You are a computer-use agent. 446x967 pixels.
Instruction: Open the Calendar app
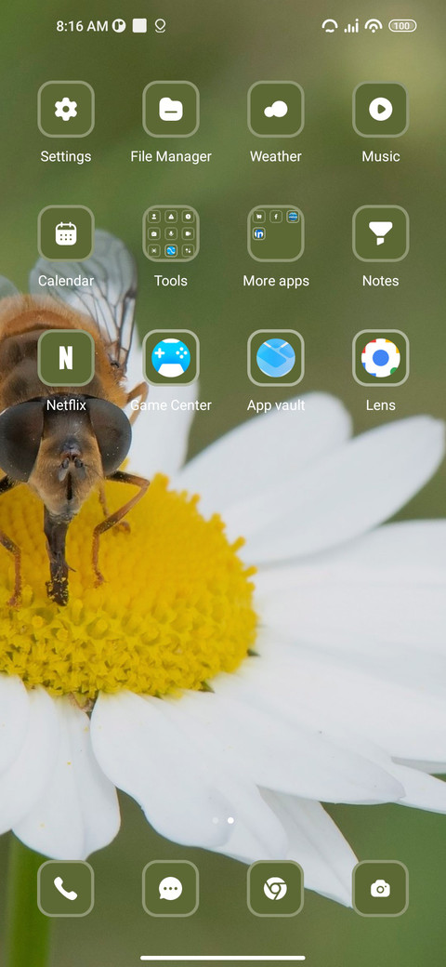pyautogui.click(x=66, y=233)
